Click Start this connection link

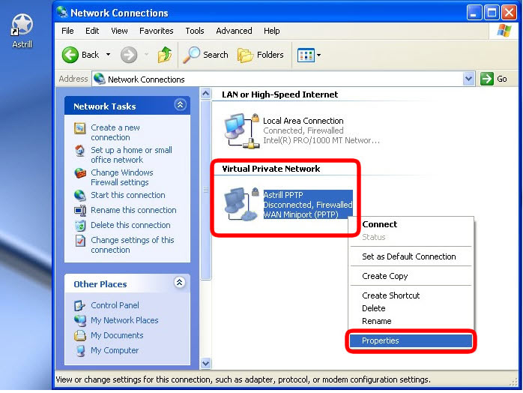[127, 195]
